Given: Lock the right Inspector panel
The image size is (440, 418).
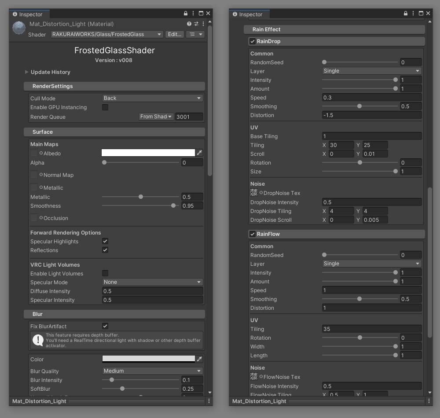Looking at the screenshot, I should (x=406, y=13).
